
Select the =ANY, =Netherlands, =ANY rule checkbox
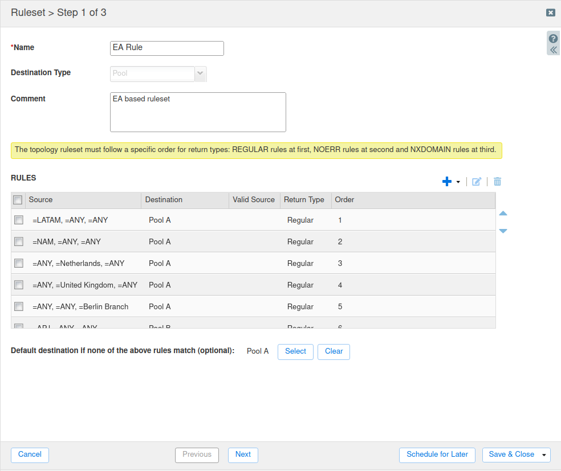click(19, 263)
